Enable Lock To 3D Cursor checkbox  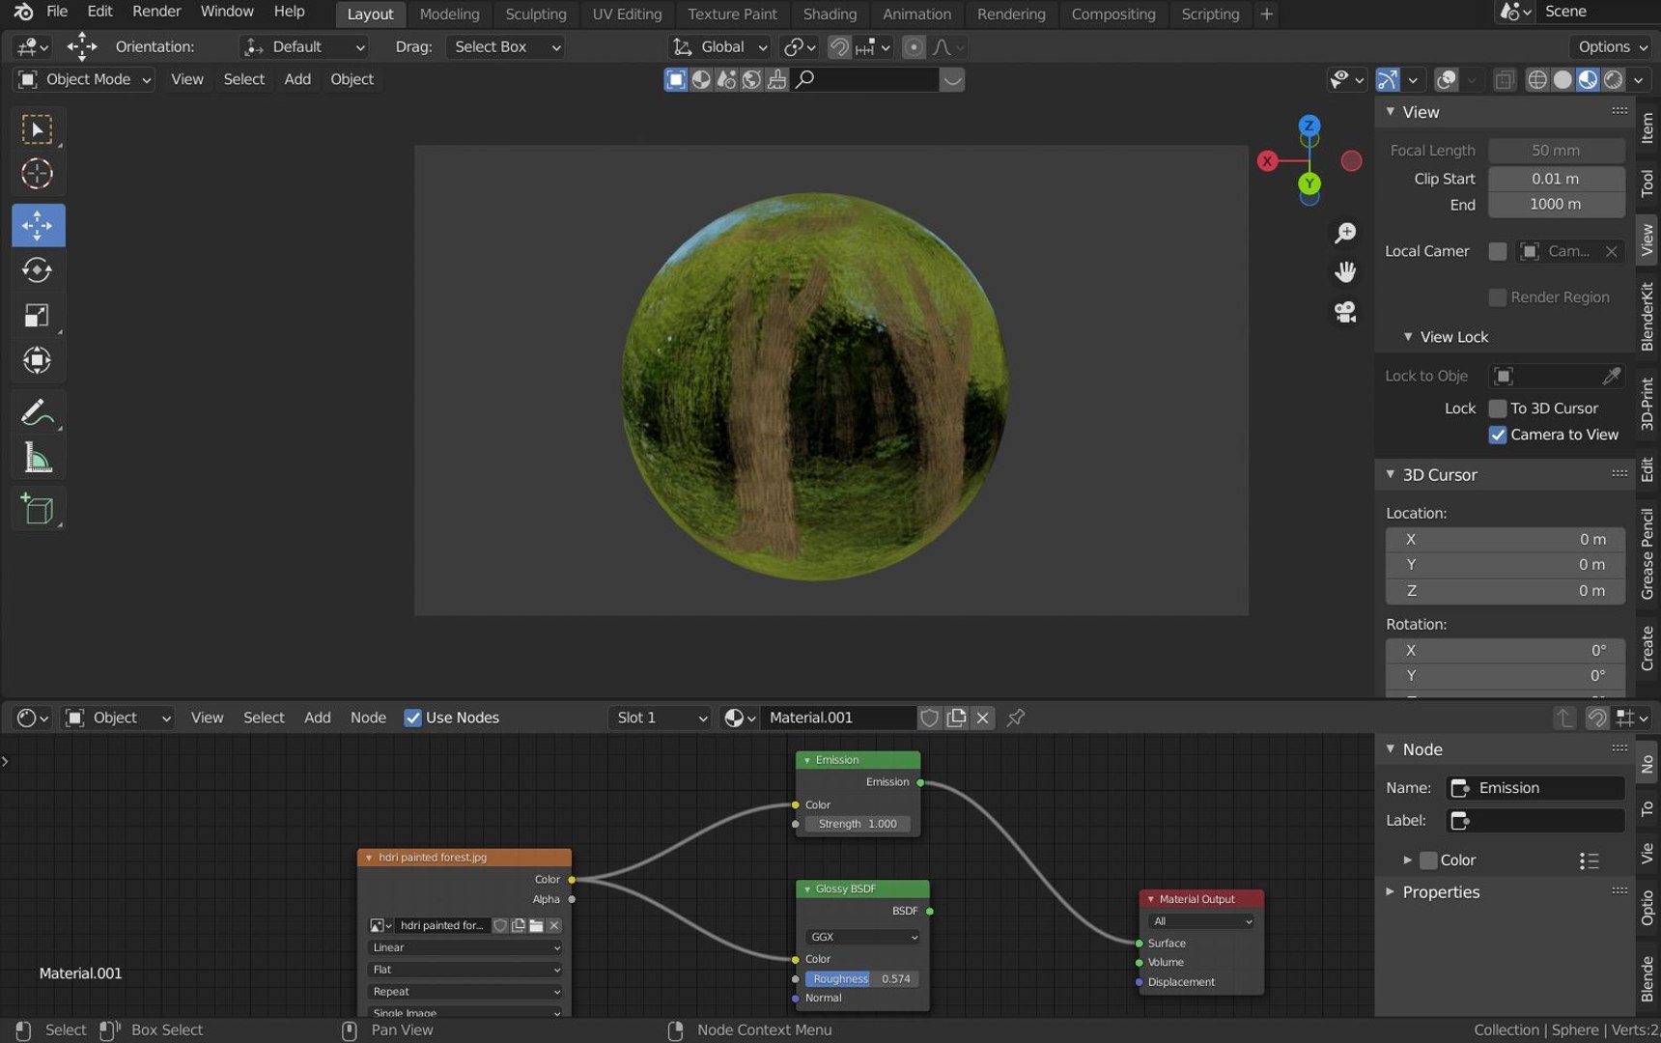(1498, 409)
